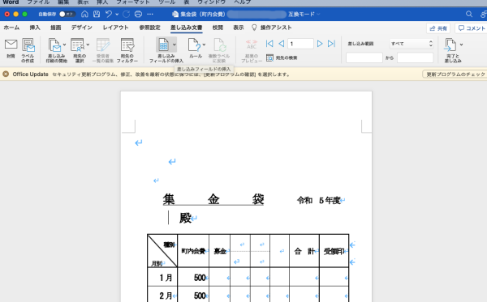Viewport: 487px width, 302px height.
Task: Switch to the Home (ホーム) tab
Action: pos(11,28)
